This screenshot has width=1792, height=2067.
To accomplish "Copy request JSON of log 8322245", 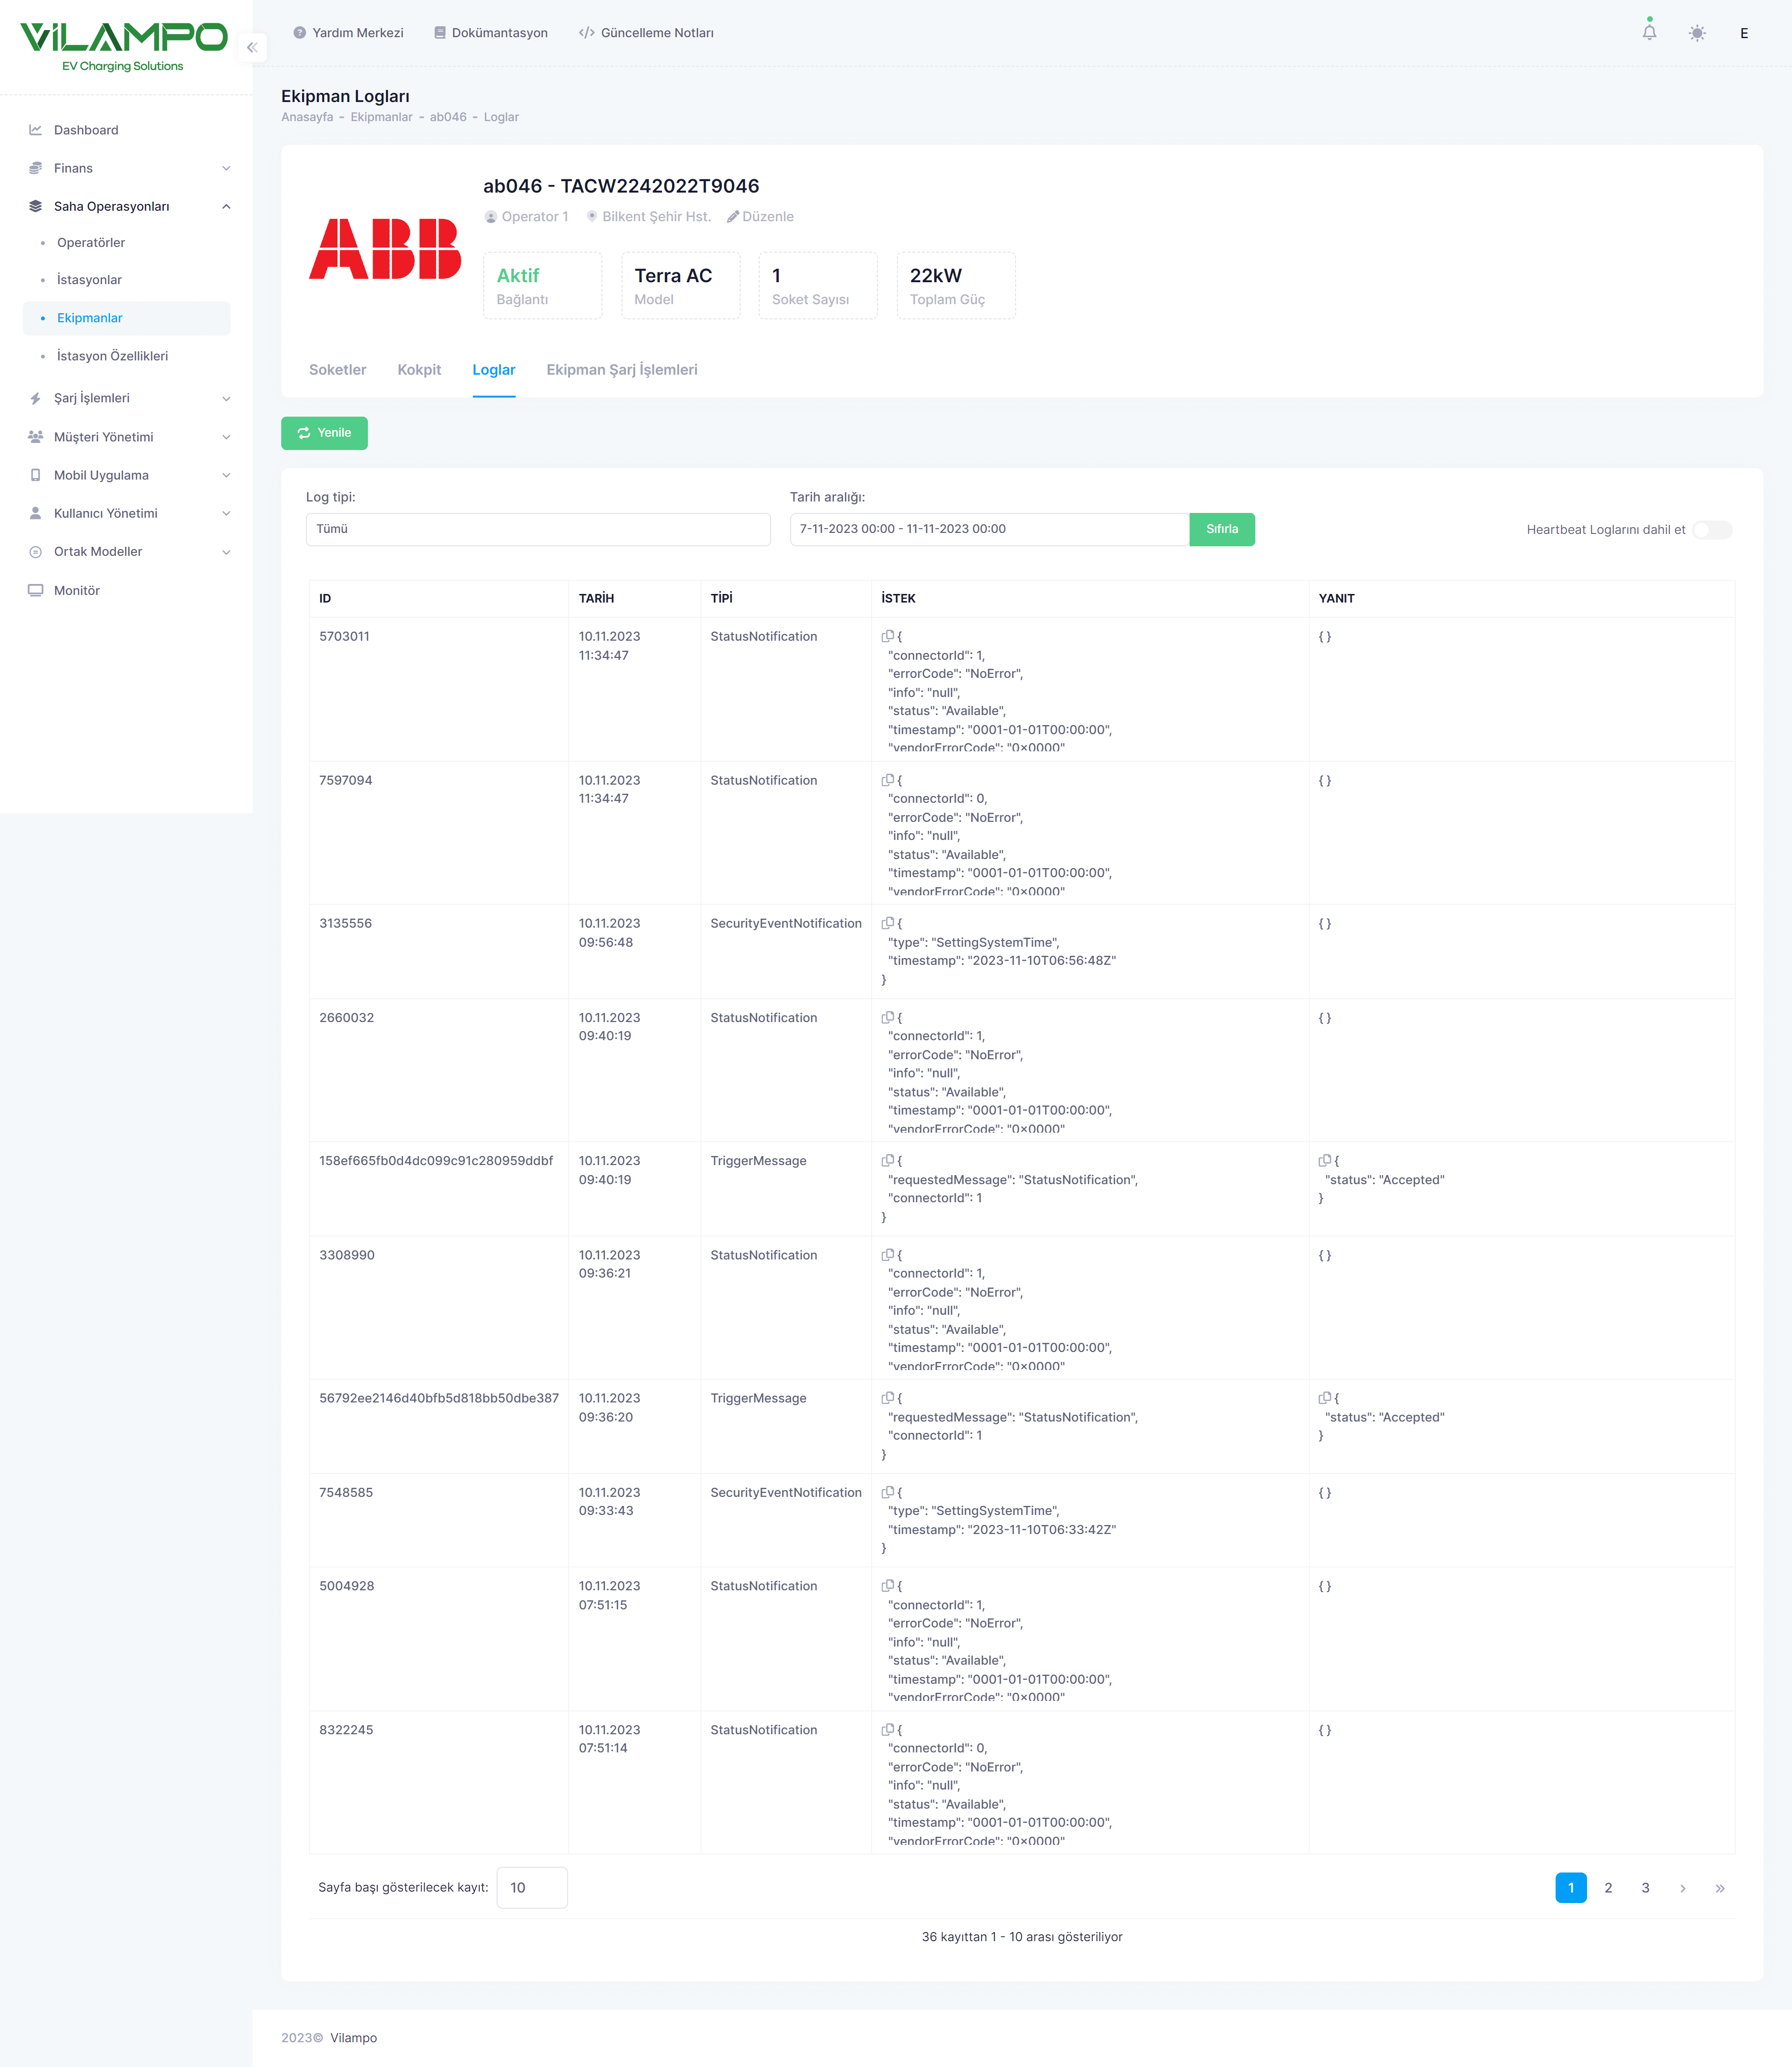I will coord(887,1729).
